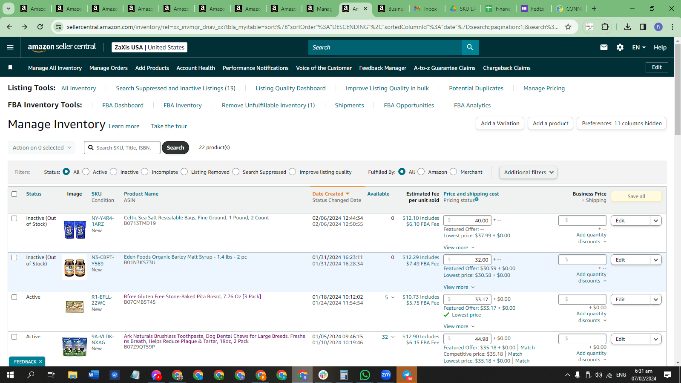Open the Calculator from the taskbar
The width and height of the screenshot is (681, 383).
pos(344,375)
